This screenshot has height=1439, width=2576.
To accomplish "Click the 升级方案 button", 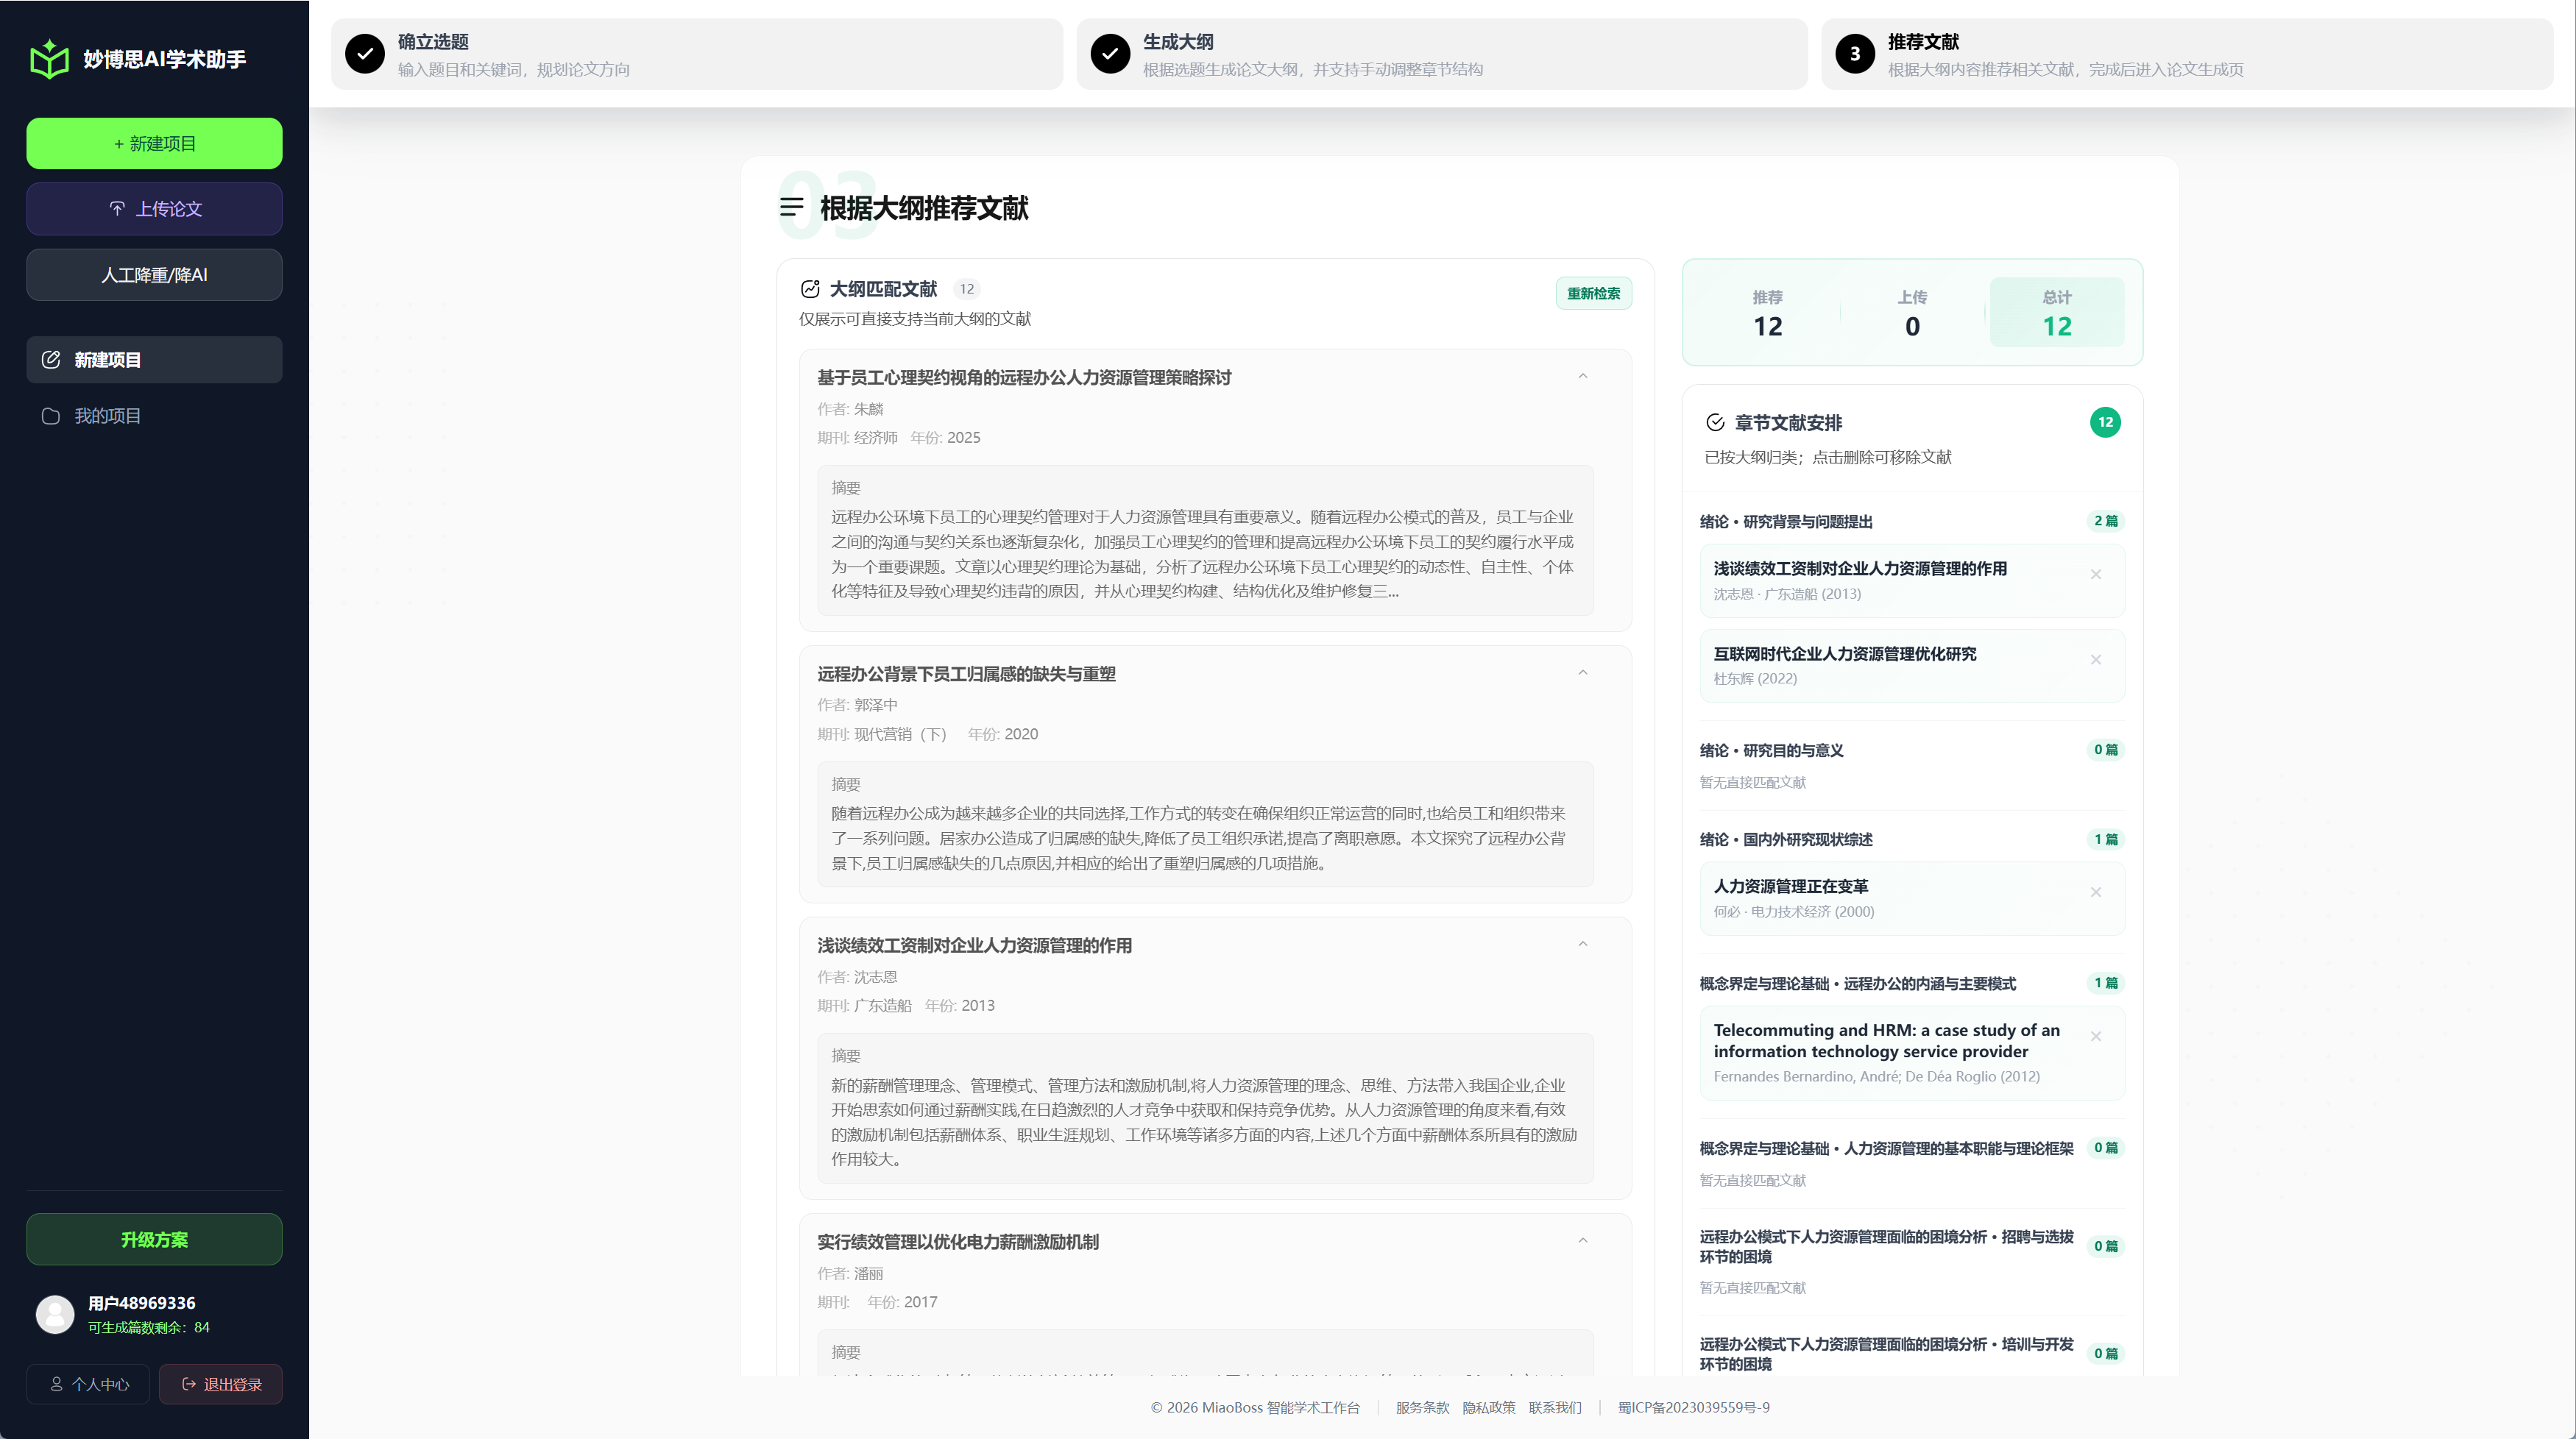I will click(154, 1239).
